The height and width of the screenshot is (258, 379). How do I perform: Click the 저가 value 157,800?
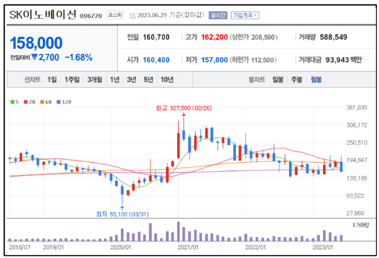pyautogui.click(x=214, y=60)
